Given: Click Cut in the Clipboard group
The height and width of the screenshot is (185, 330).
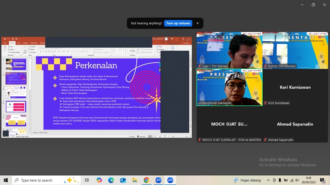Looking at the screenshot, I should [10, 47].
